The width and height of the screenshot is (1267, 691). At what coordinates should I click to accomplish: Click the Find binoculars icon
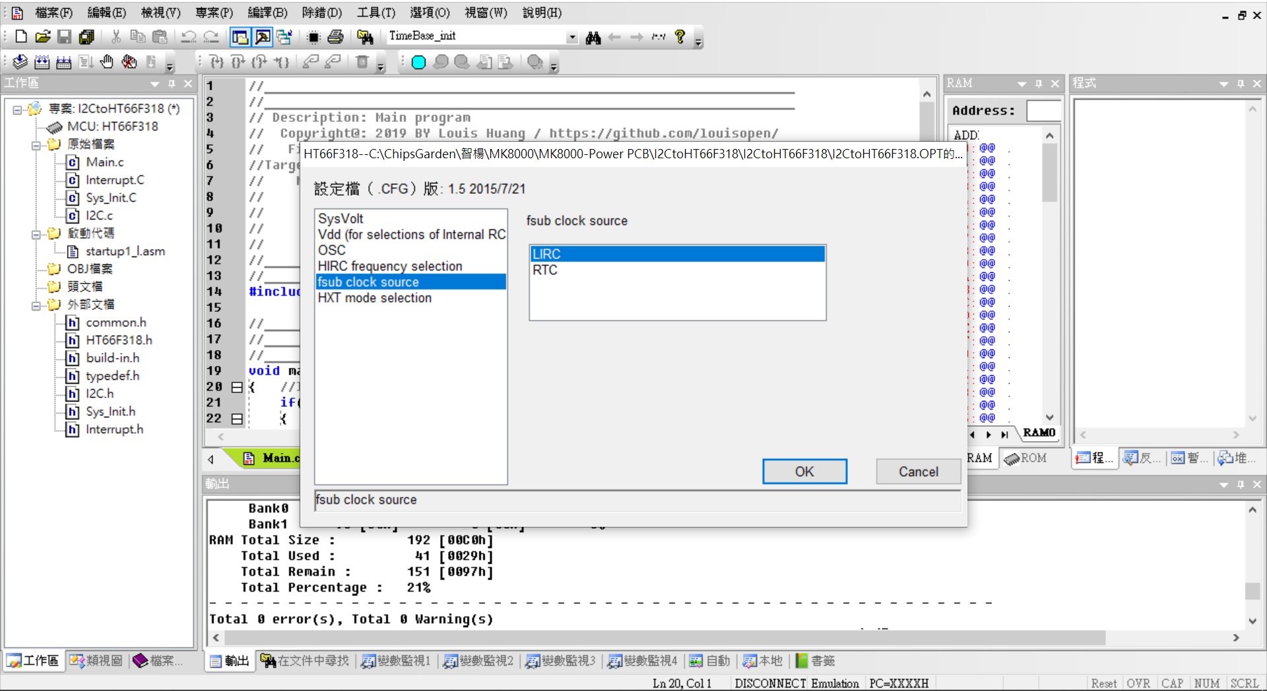(x=593, y=38)
